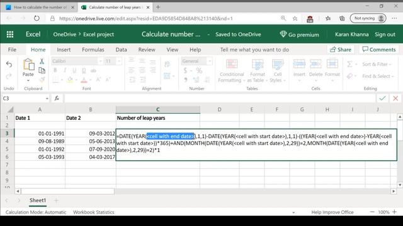Click the browser favorites star icon
The image size is (403, 226).
295,18
